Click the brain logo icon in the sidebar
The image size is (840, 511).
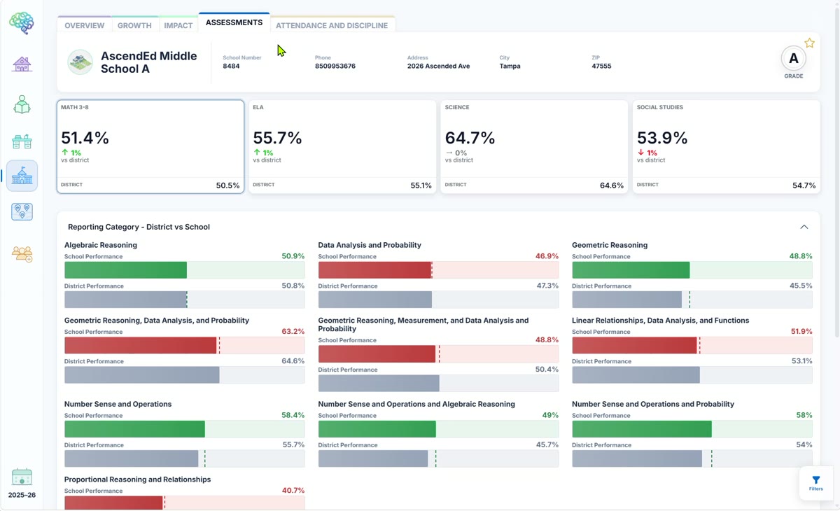tap(22, 23)
